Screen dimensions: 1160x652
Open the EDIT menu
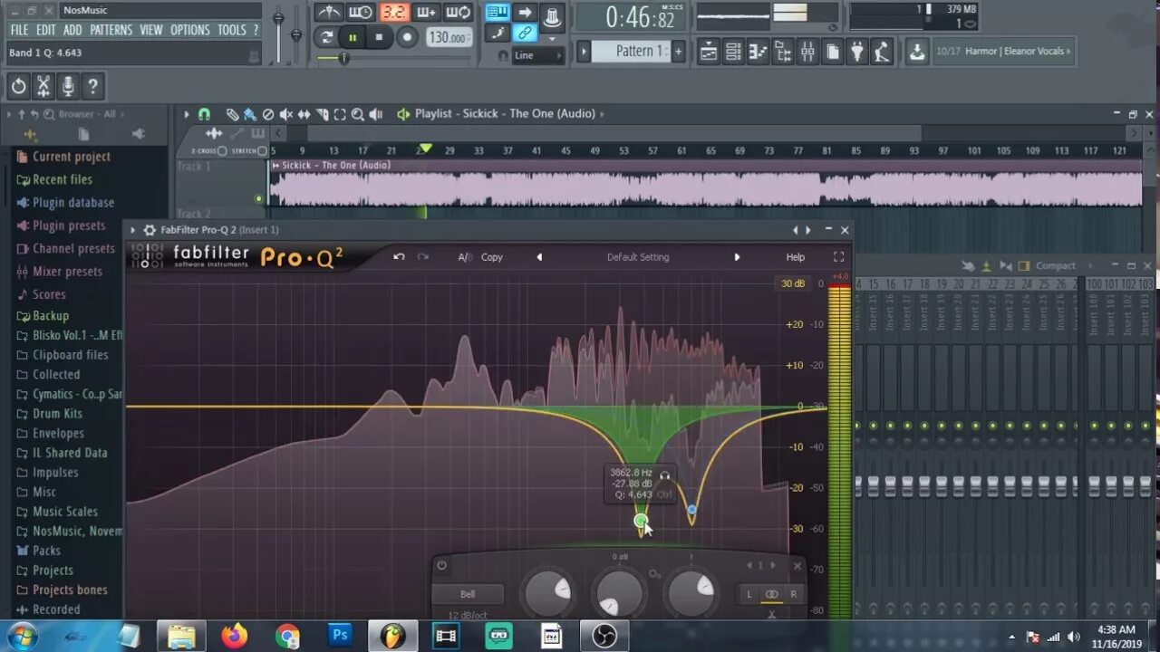pyautogui.click(x=45, y=30)
